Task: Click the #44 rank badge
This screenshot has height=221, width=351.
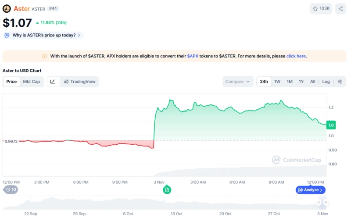Action: tap(53, 9)
